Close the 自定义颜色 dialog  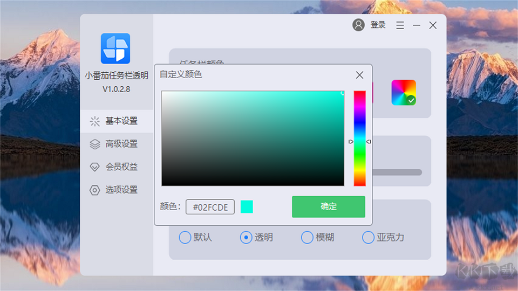coord(359,75)
